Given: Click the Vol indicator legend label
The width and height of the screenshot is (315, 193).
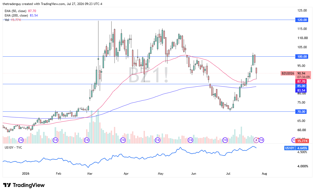Looking at the screenshot, I should tap(7, 20).
